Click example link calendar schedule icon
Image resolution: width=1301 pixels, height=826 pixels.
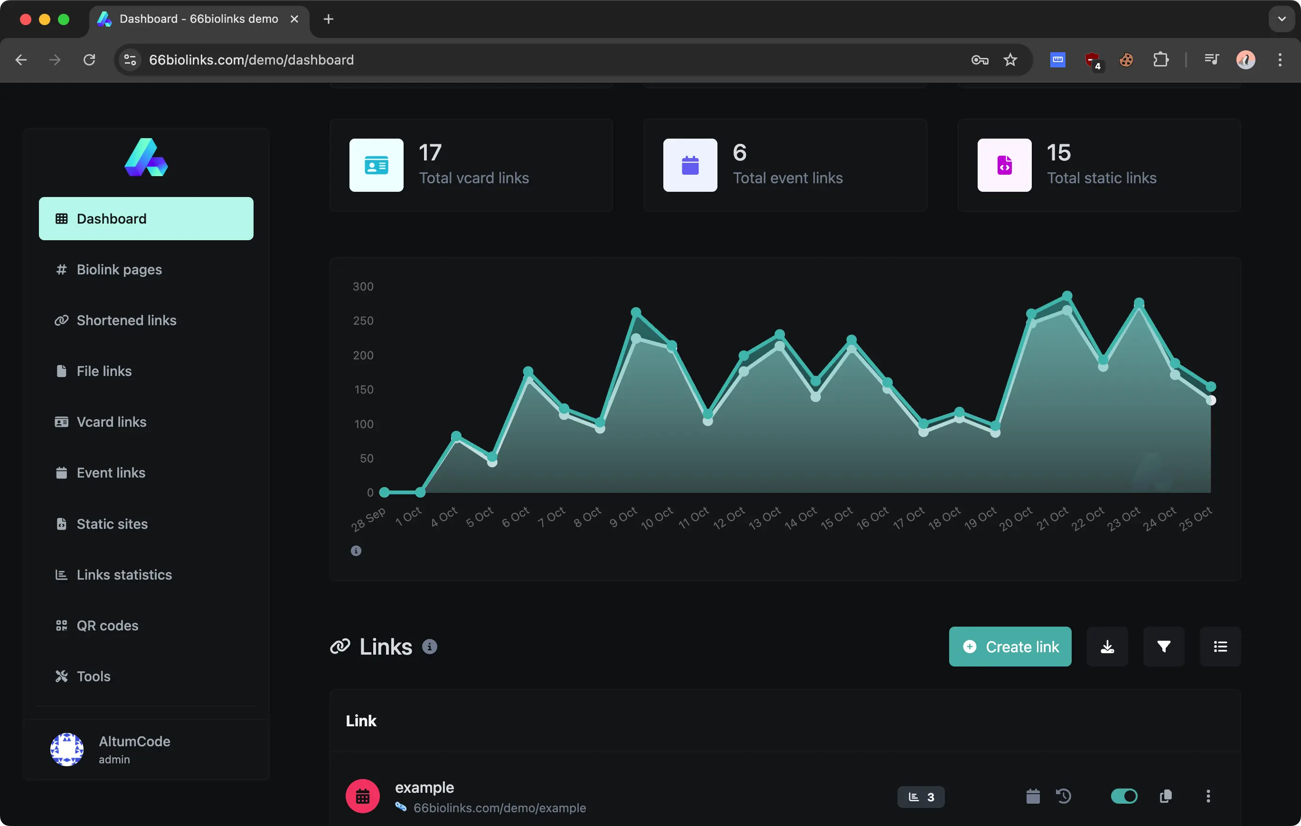point(1032,796)
